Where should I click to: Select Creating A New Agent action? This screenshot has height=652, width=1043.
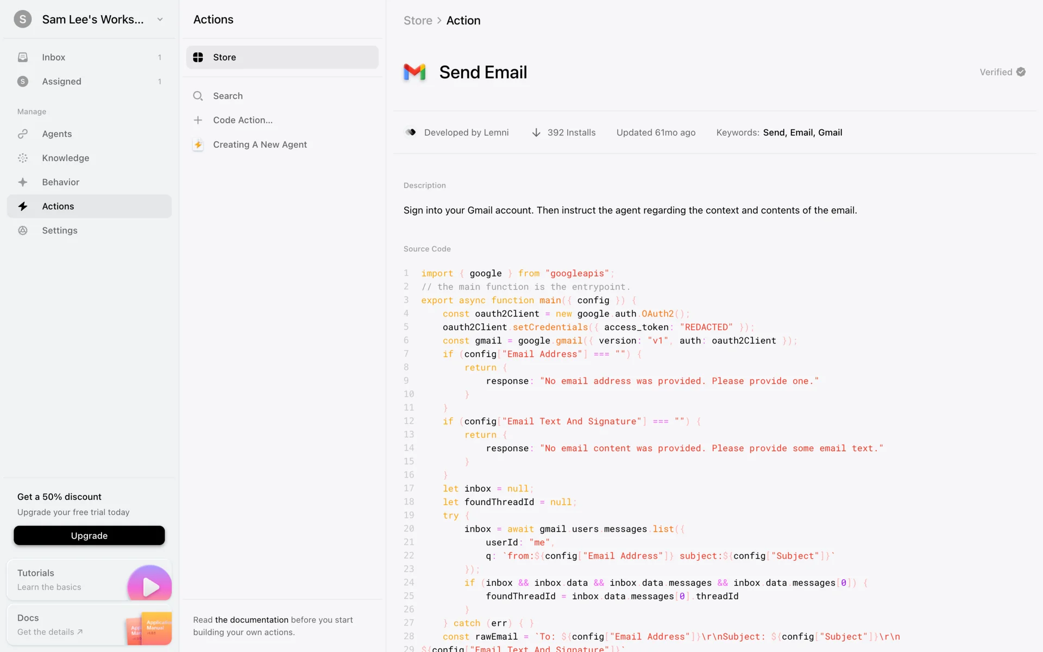click(260, 145)
